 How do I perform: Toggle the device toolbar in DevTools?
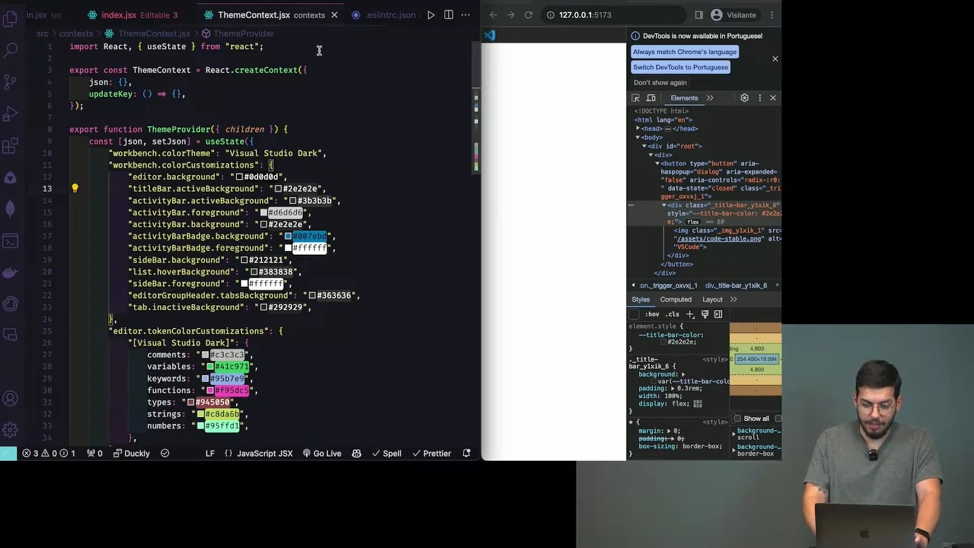pos(651,98)
